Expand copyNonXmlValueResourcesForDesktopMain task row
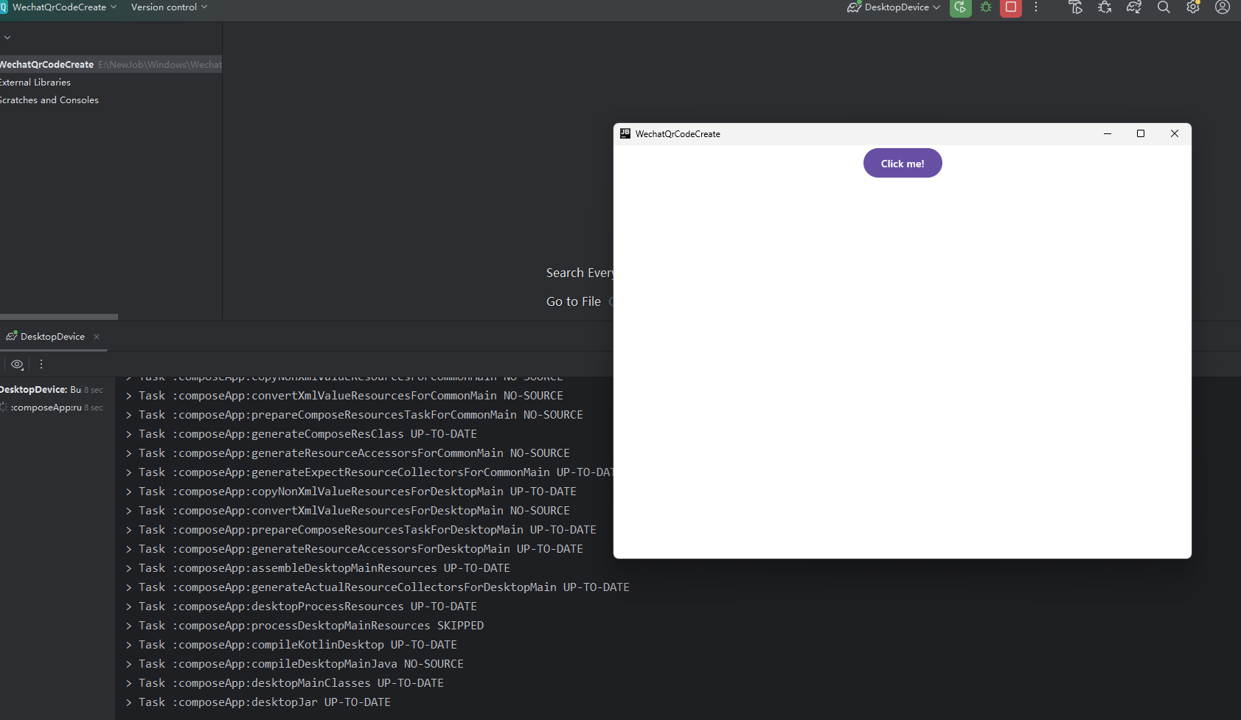Viewport: 1241px width, 720px height. coord(128,492)
